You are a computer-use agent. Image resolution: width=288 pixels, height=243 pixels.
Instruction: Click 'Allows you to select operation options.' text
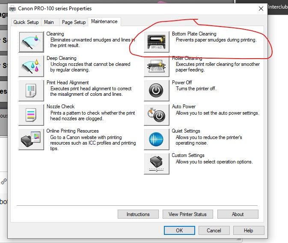pyautogui.click(x=214, y=162)
